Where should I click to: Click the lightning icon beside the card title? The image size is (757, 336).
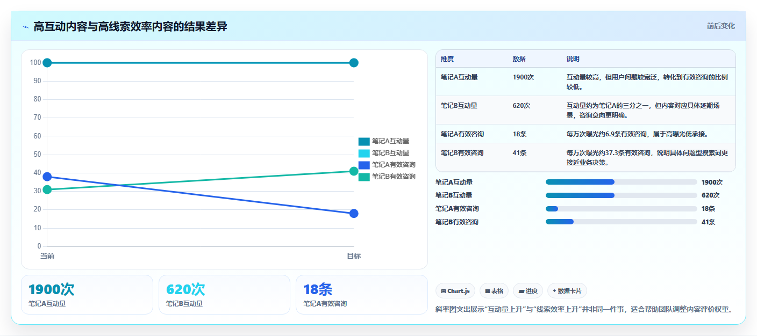pyautogui.click(x=25, y=27)
